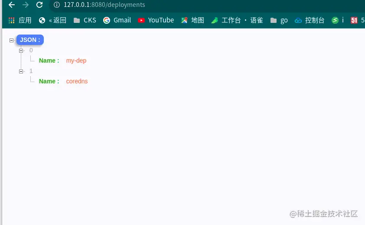Collapse array item 1 node

tap(21, 71)
